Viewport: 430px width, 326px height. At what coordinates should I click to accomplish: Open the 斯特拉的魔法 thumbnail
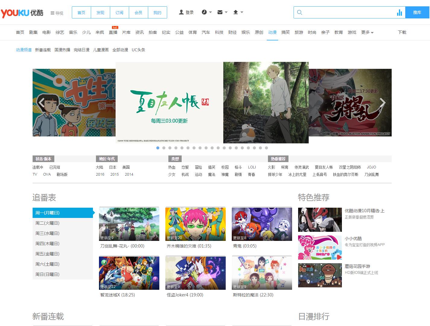click(x=262, y=273)
